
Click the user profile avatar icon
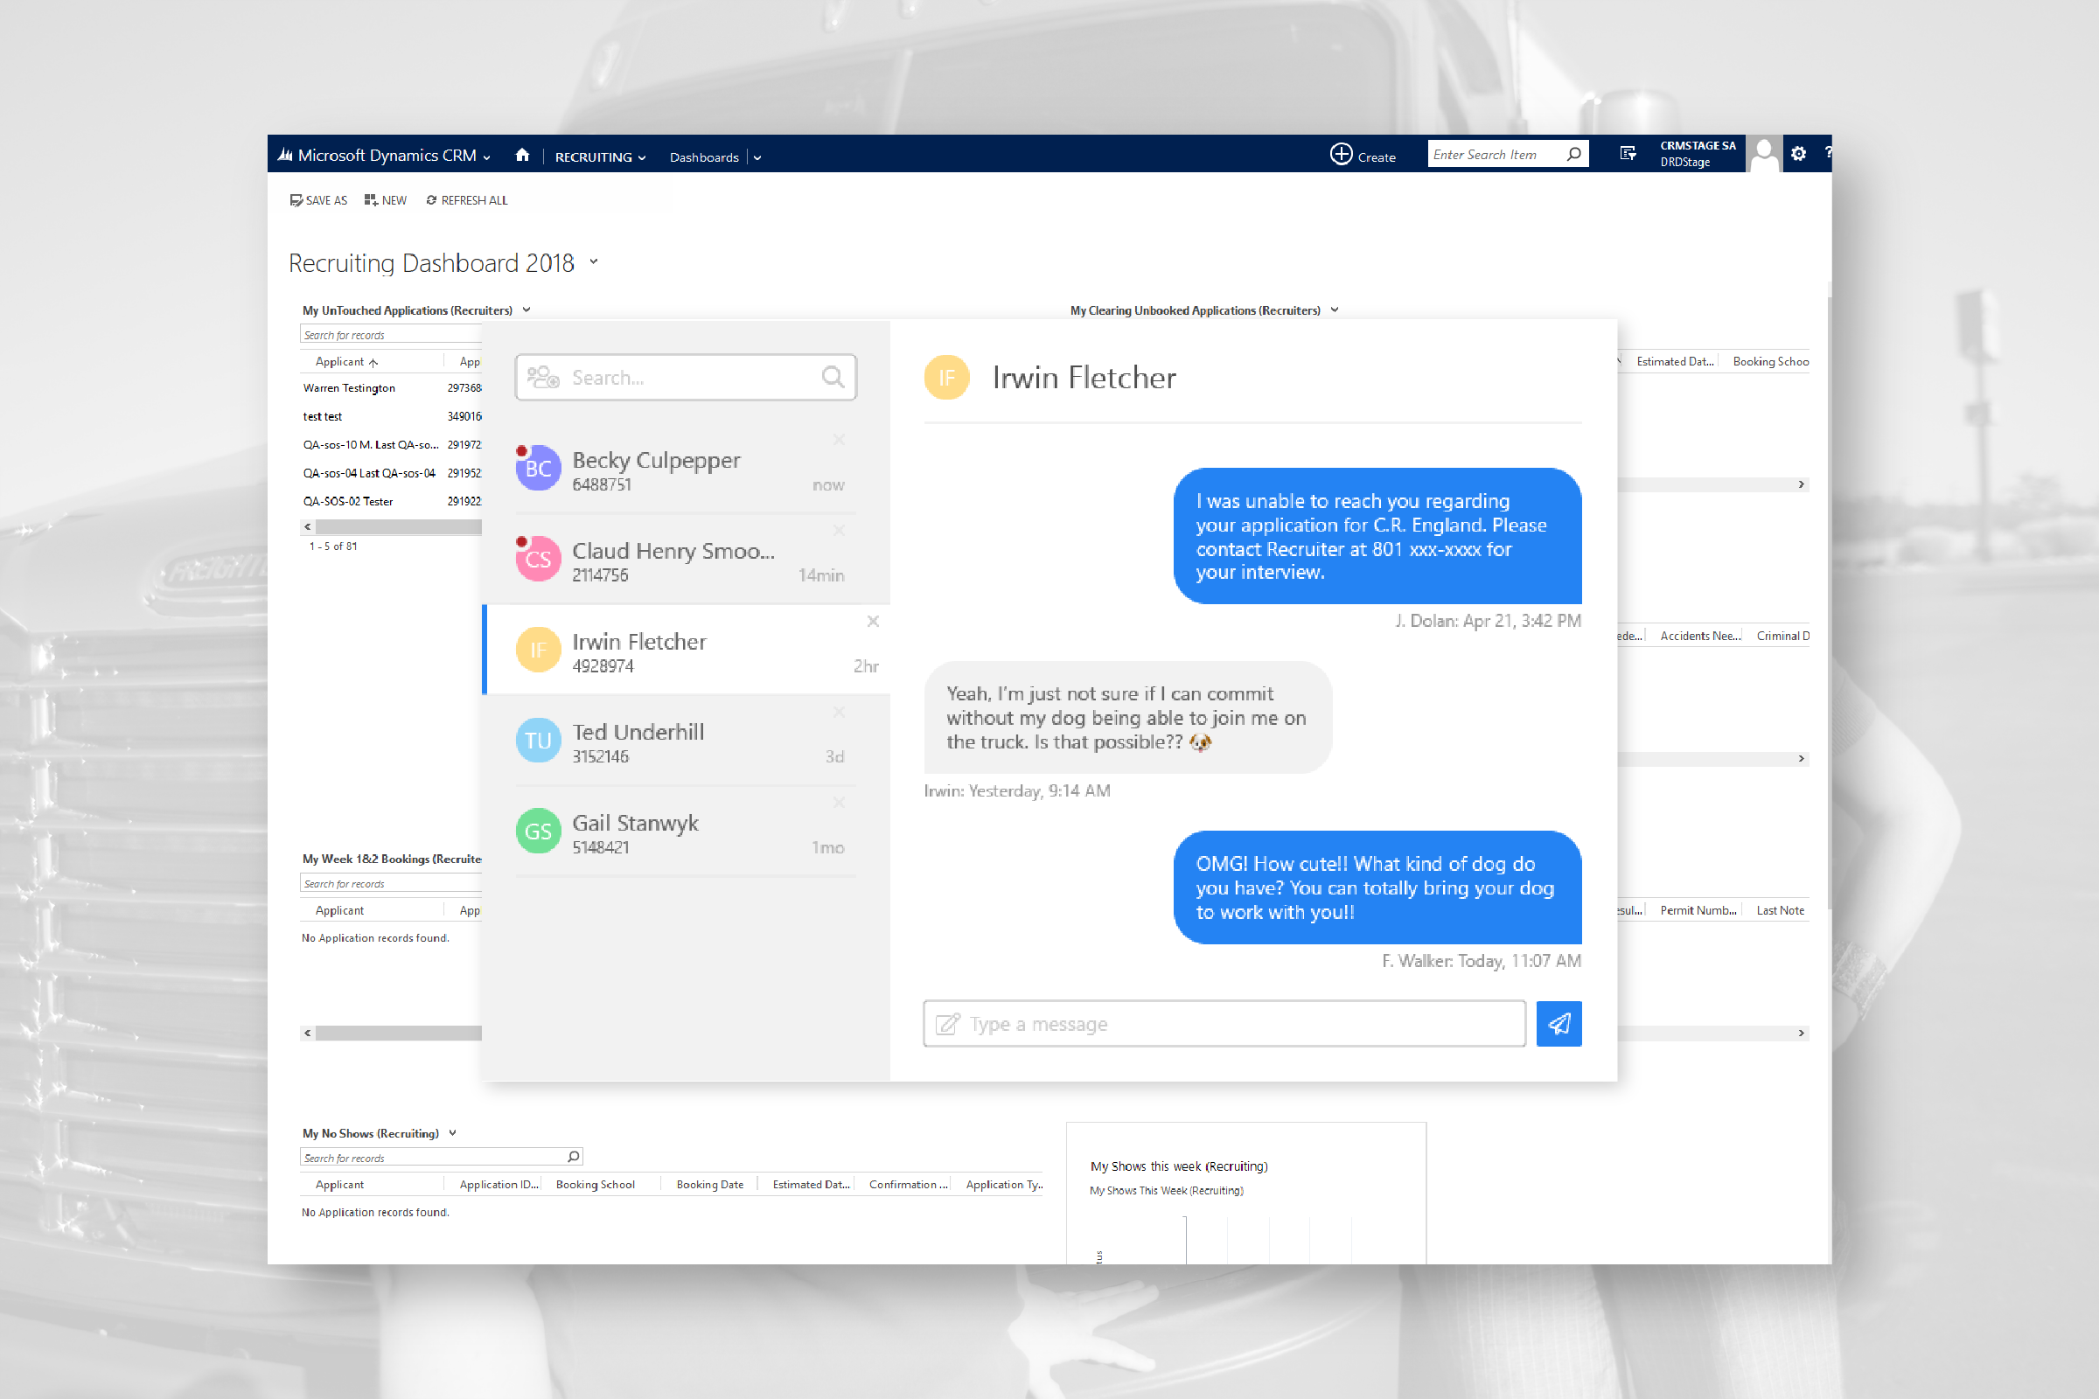coord(1763,155)
